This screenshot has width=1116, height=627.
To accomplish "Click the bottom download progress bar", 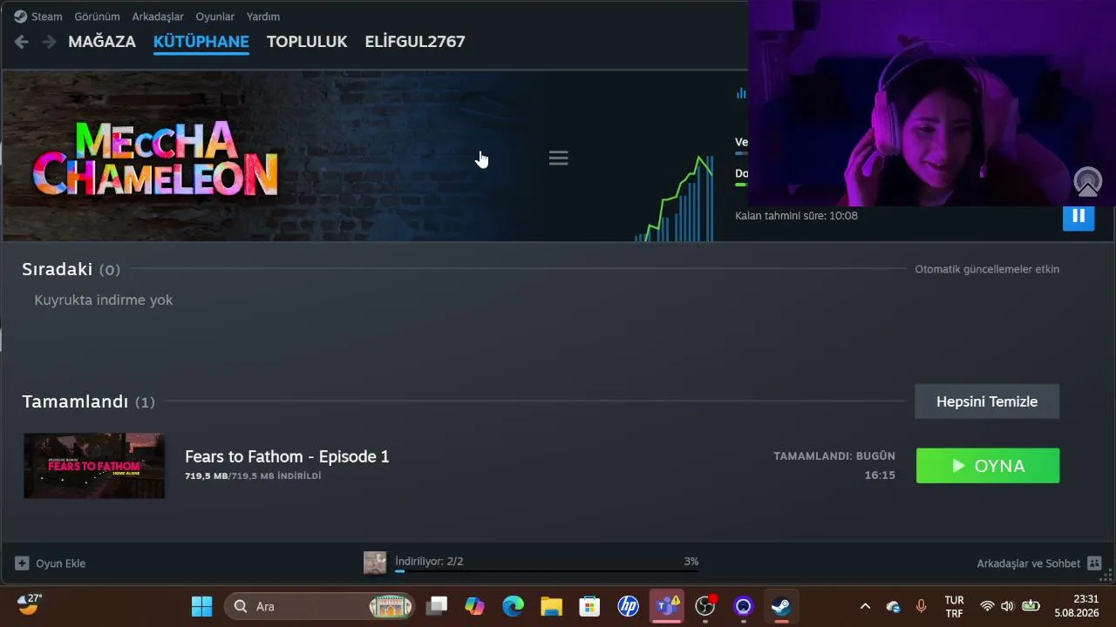I will (x=547, y=572).
